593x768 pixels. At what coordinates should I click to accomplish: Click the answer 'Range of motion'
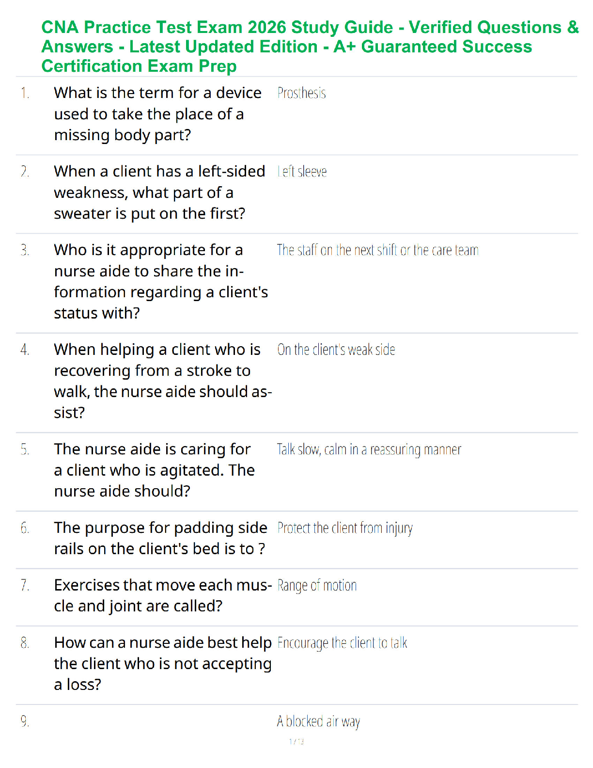click(x=317, y=586)
